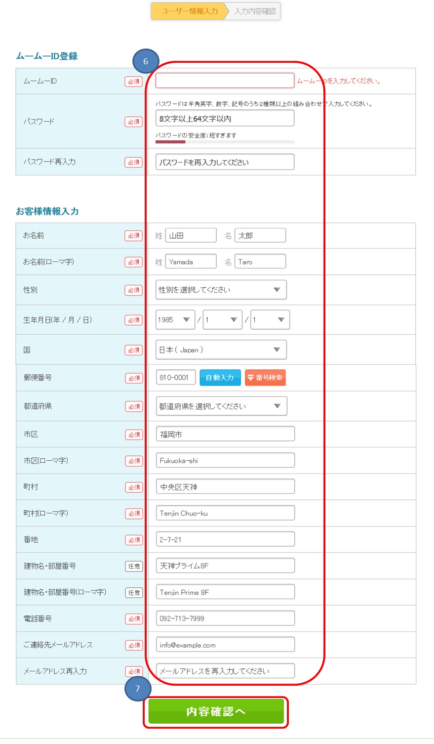Click the 姓 last name field with 山田
This screenshot has width=434, height=744.
(191, 236)
